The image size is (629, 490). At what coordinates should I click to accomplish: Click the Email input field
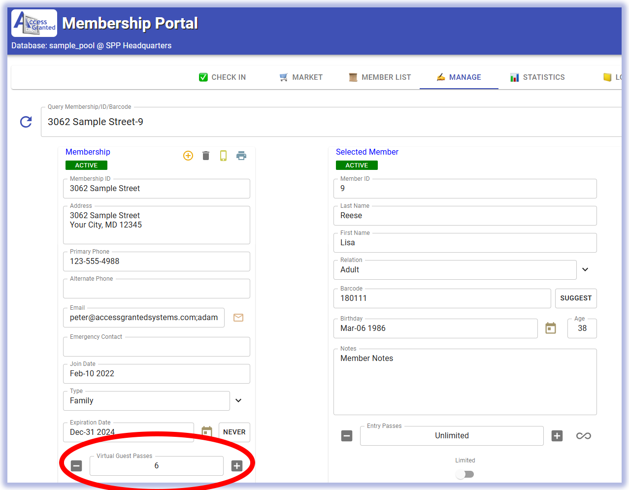(x=144, y=318)
